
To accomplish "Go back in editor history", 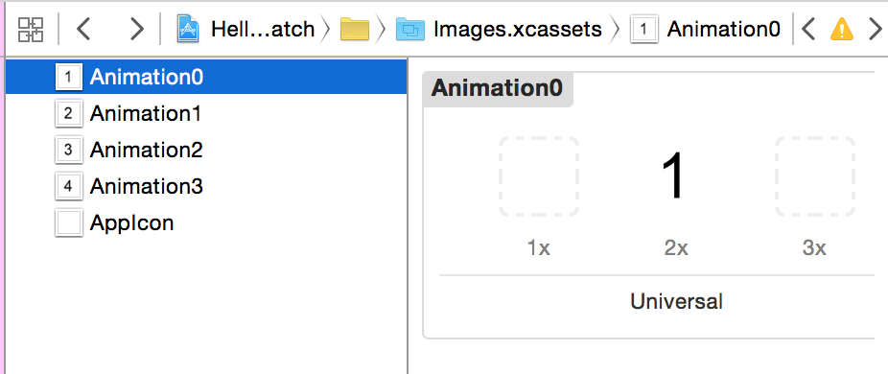I will pyautogui.click(x=83, y=29).
